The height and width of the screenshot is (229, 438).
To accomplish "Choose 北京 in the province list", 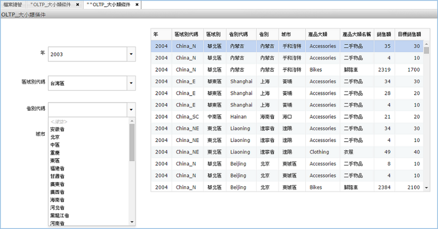I will pos(55,137).
